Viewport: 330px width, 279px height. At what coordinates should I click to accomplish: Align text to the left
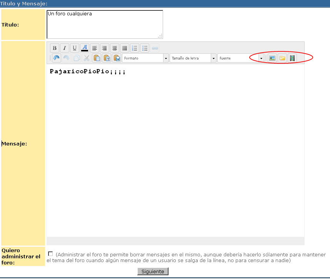pyautogui.click(x=95, y=48)
